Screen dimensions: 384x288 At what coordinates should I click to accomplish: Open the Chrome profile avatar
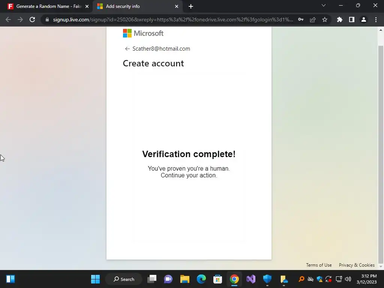click(x=364, y=19)
